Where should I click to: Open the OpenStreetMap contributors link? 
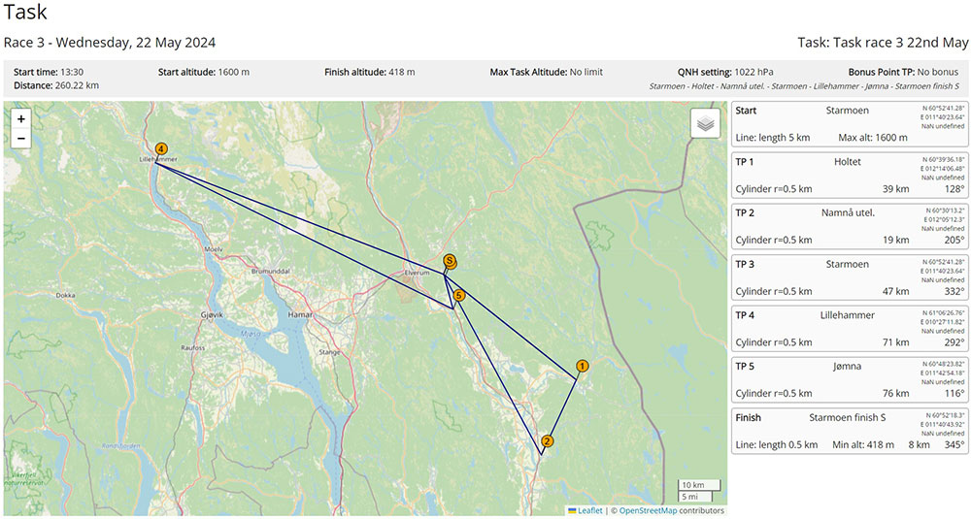[671, 510]
